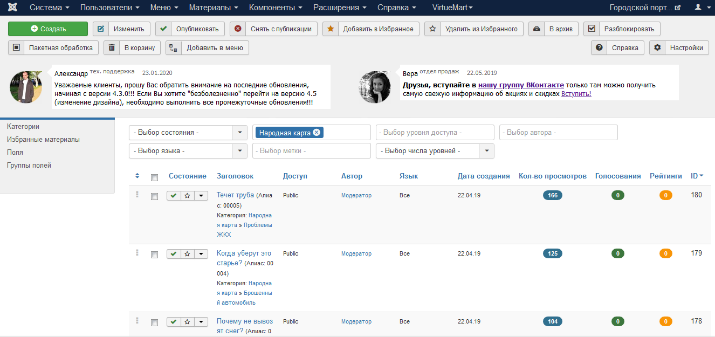This screenshot has width=715, height=337.
Task: Toggle the select-all checkbox in table header
Action: point(155,177)
